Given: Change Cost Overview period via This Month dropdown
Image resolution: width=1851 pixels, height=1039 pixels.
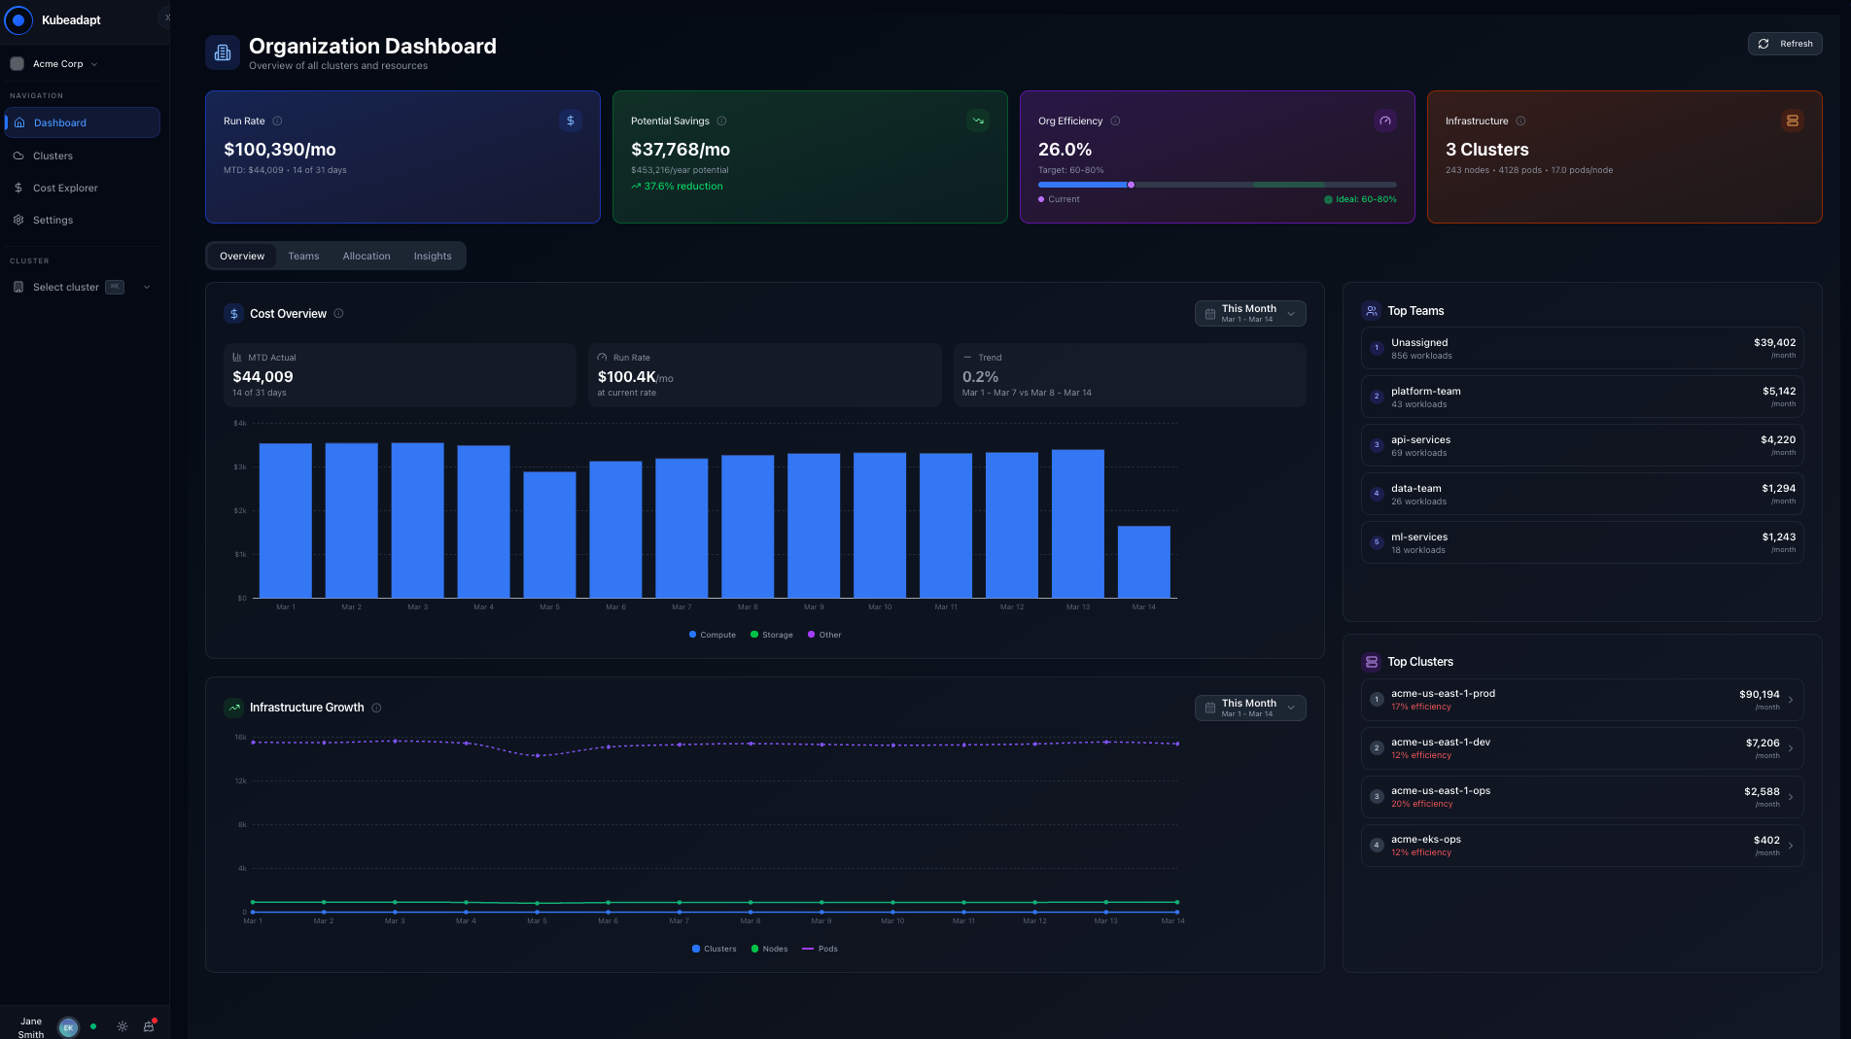Looking at the screenshot, I should [x=1250, y=313].
